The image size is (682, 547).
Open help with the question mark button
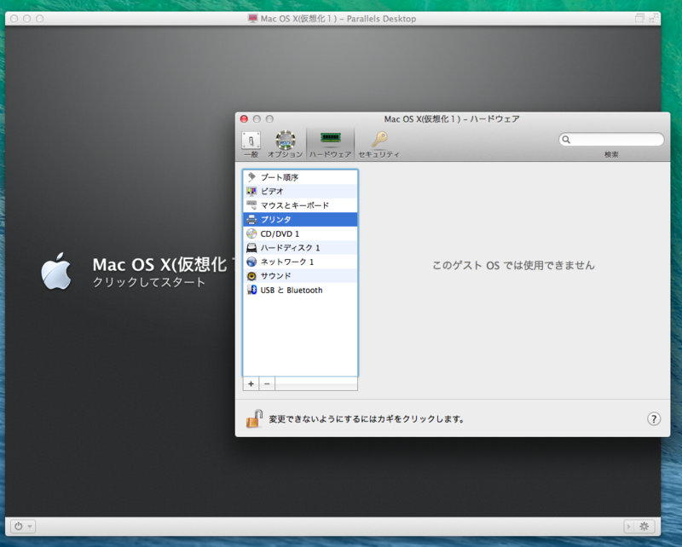[654, 418]
